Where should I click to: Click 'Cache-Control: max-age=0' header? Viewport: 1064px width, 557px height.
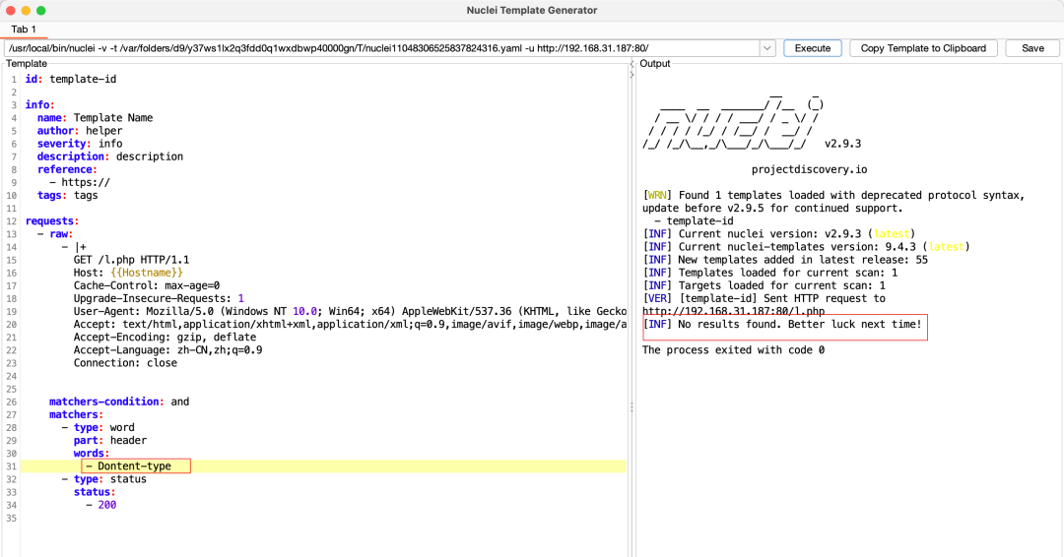pyautogui.click(x=147, y=285)
